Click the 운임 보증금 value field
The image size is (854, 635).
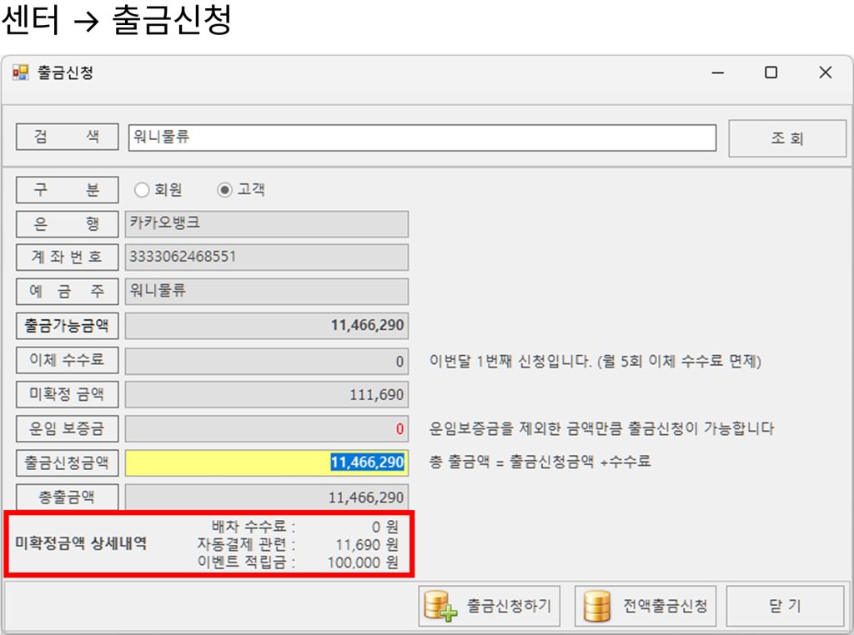[x=267, y=429]
